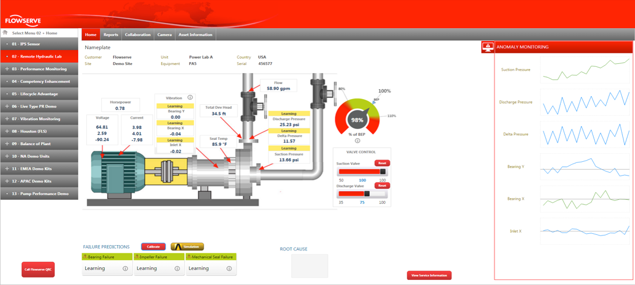Click the Anomaly Monitoring alert icon
Screen dimensions: 635x285
tap(488, 47)
